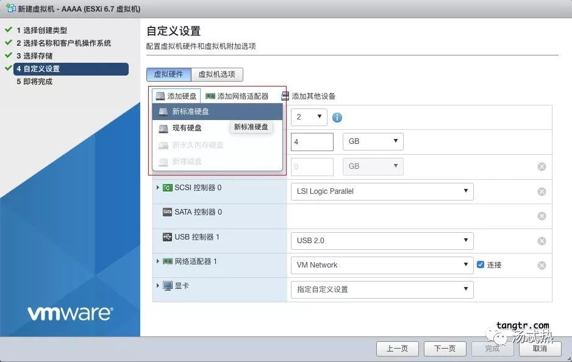Toggle the 连接 (connect) checkbox
The width and height of the screenshot is (572, 362).
click(481, 264)
